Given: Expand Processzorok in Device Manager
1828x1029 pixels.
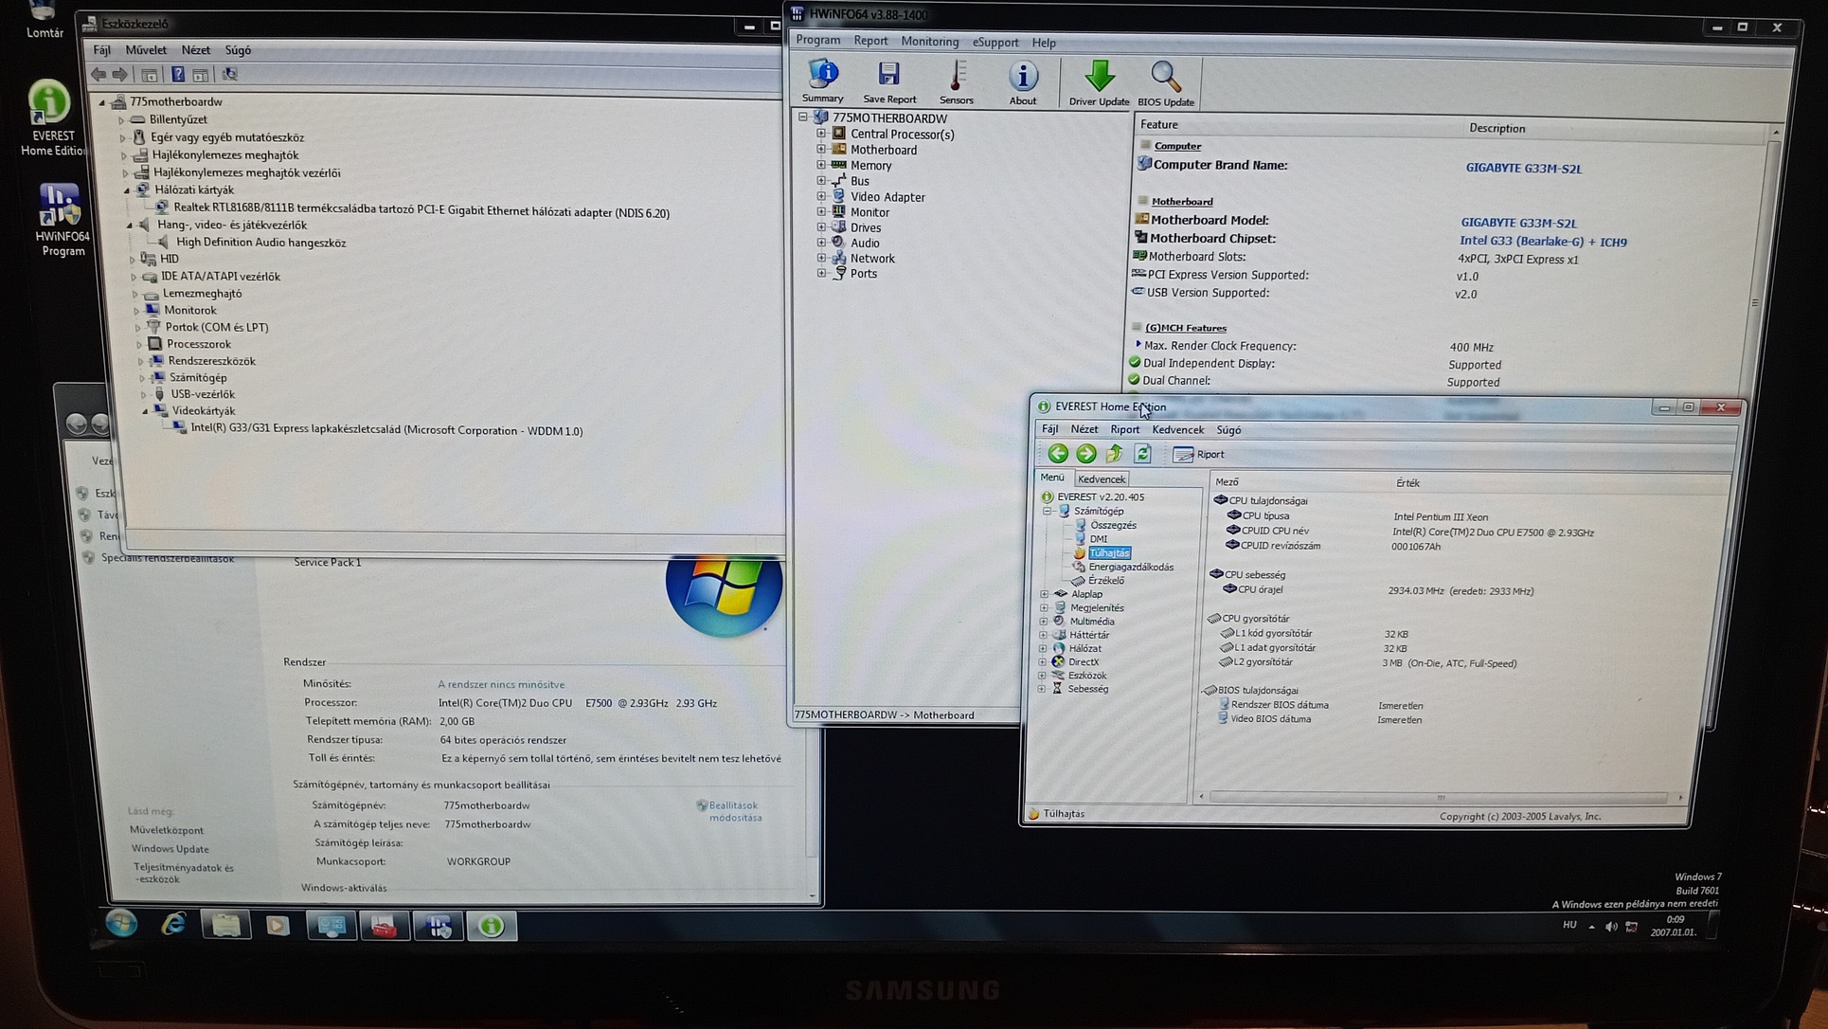Looking at the screenshot, I should click(x=139, y=344).
